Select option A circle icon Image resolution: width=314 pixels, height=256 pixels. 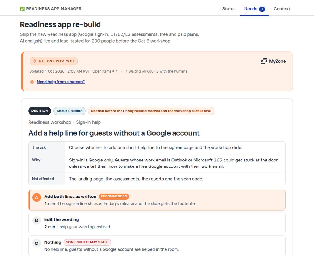[x=36, y=197]
